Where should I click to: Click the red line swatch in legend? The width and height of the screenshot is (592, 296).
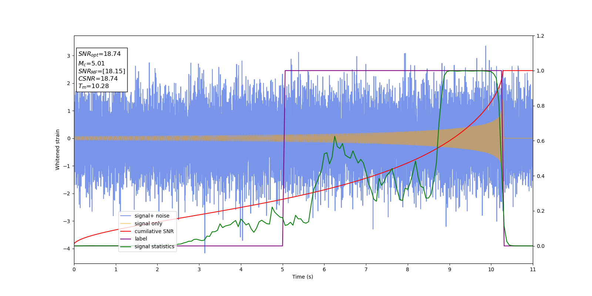coord(126,231)
